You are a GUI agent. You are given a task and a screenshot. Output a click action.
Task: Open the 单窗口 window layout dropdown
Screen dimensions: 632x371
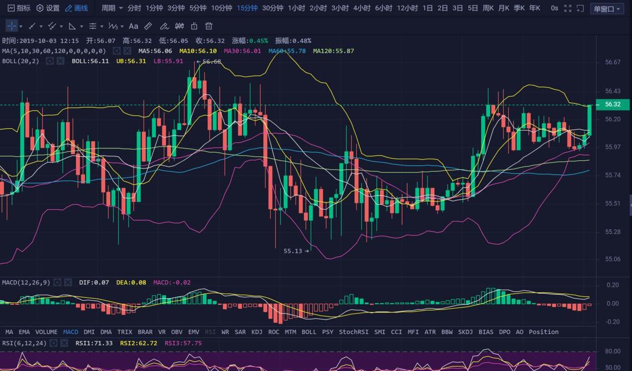pyautogui.click(x=607, y=9)
